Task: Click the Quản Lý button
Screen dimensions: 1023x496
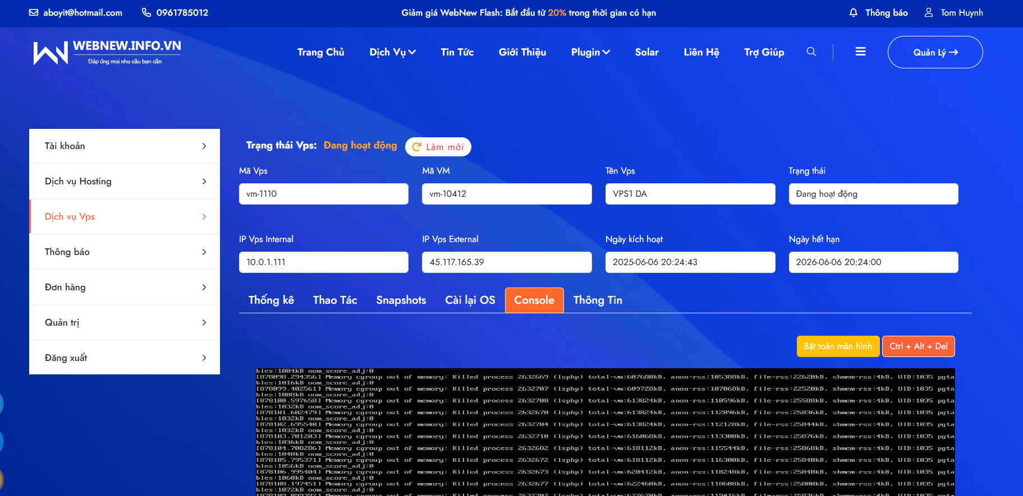Action: (x=935, y=52)
